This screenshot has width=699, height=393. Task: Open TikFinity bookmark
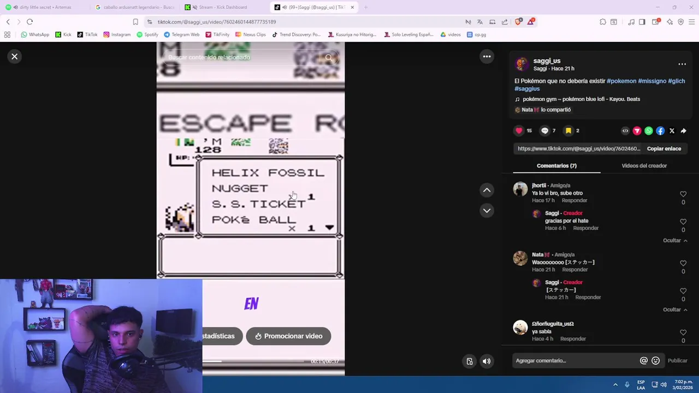tap(217, 34)
